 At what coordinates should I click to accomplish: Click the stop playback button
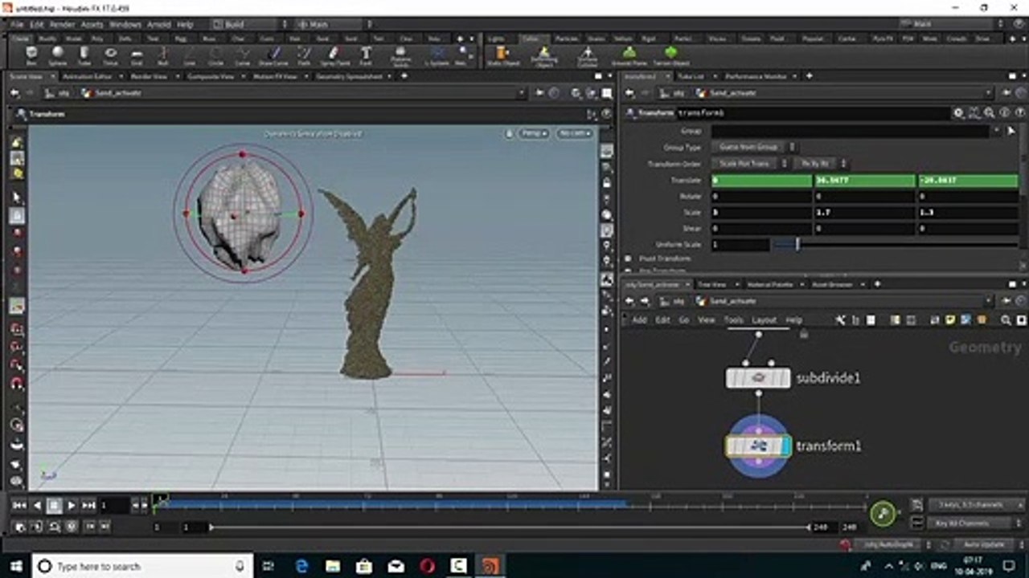coord(54,505)
